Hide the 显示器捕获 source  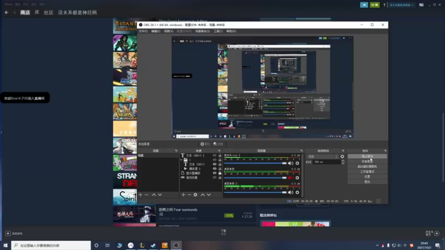pos(215,173)
